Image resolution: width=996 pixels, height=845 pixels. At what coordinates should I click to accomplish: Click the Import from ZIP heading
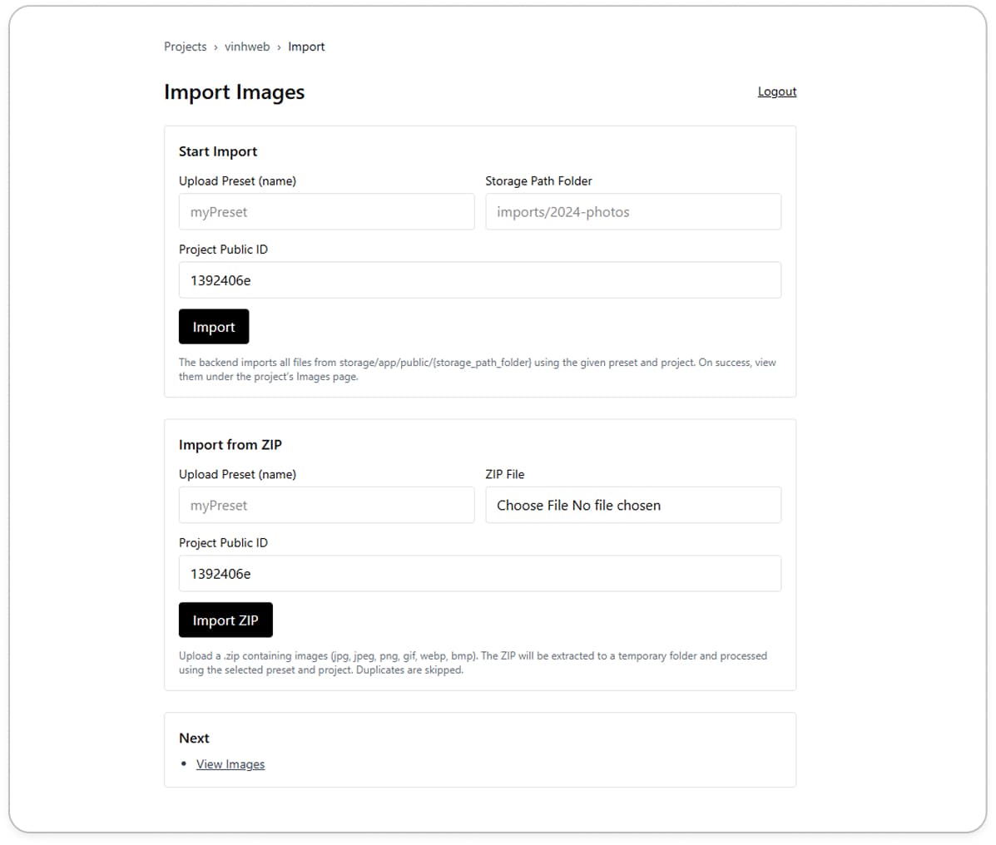click(x=230, y=444)
